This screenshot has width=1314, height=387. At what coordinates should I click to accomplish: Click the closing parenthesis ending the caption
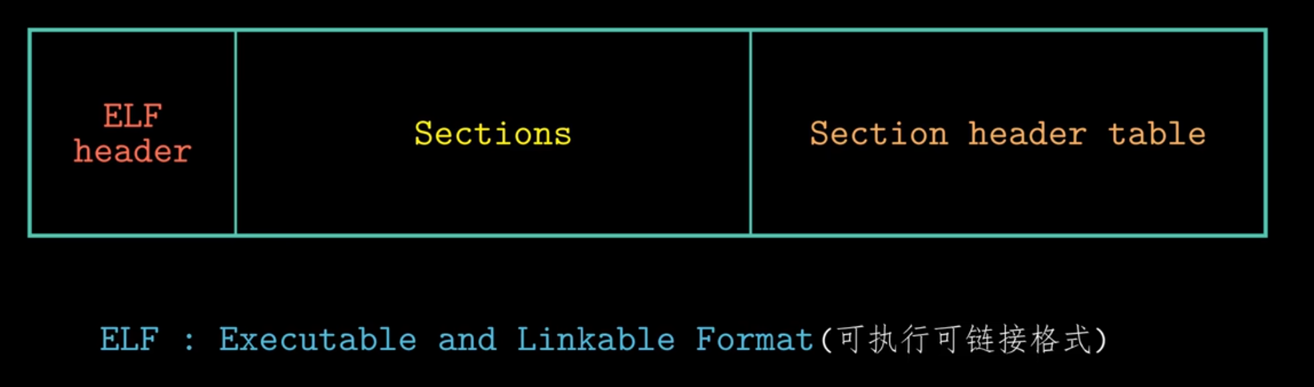pyautogui.click(x=1100, y=339)
